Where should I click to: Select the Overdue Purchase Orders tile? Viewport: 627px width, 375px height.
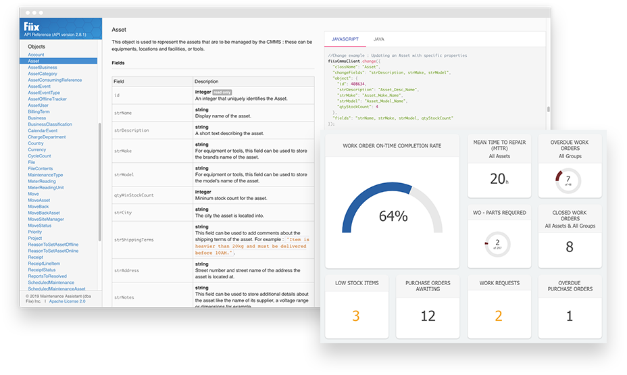(x=569, y=305)
